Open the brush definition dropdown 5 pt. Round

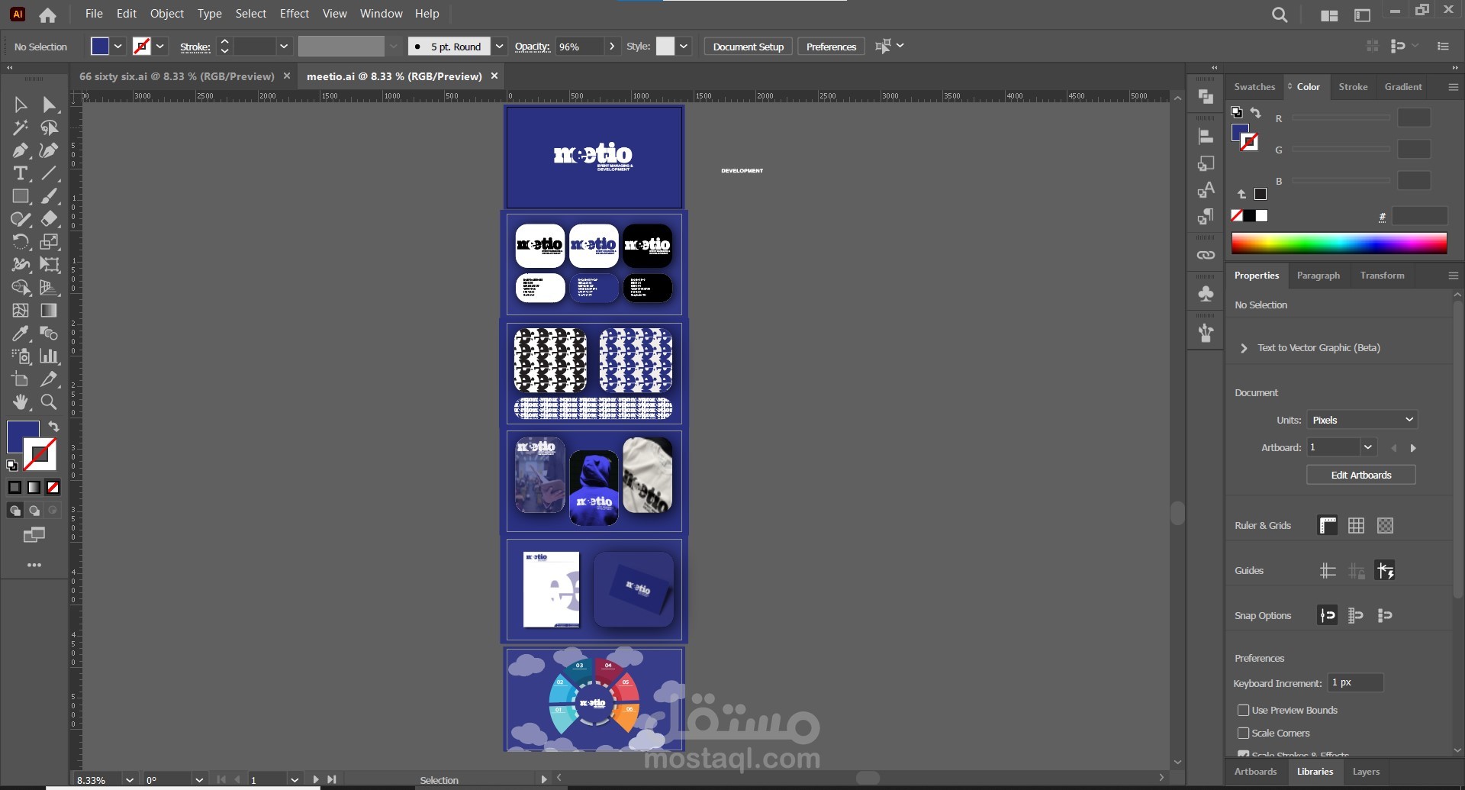pos(499,47)
